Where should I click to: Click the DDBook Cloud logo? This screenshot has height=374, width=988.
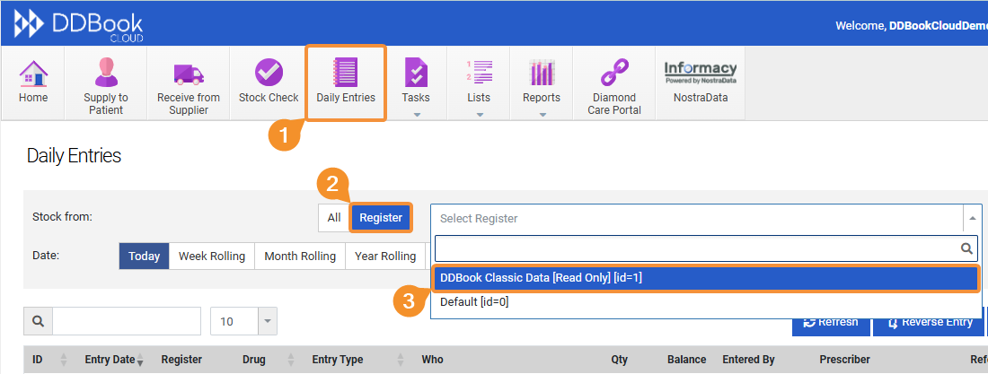point(79,24)
